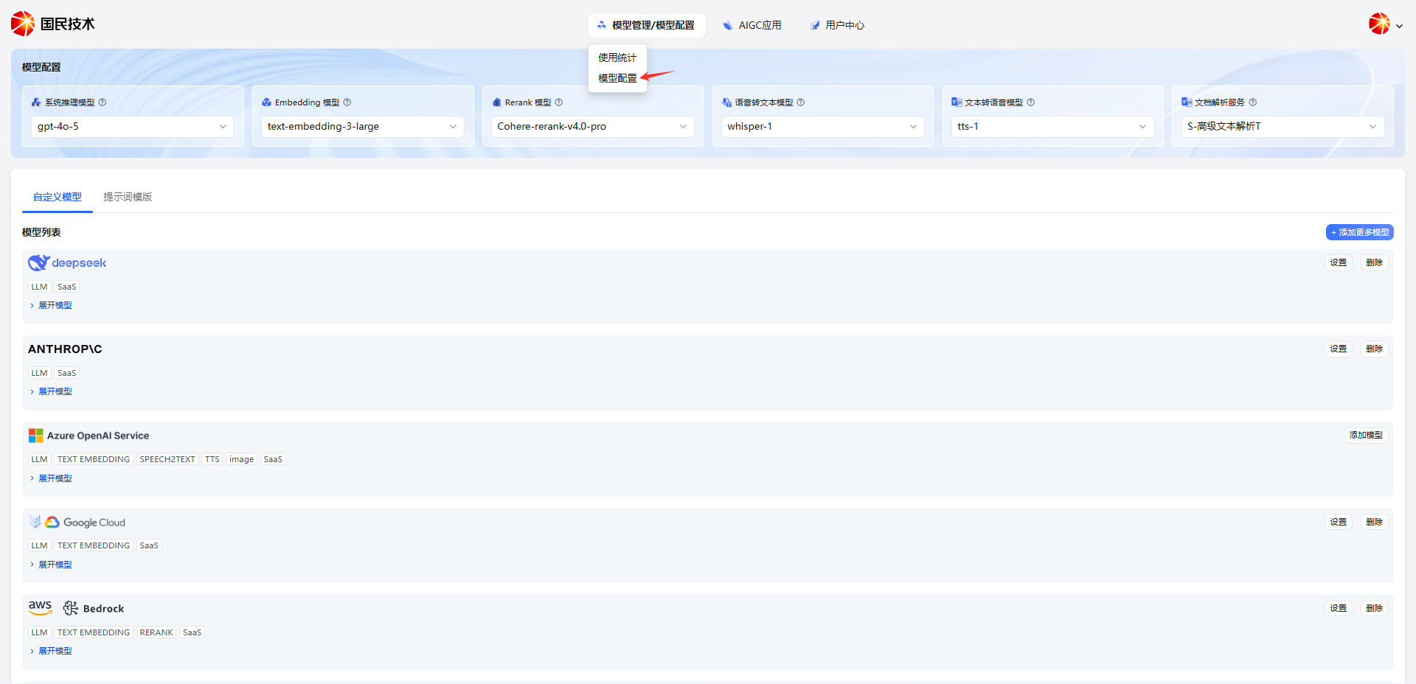Click the 模型配置 section heading
Screen dimensions: 1416x684
[41, 67]
